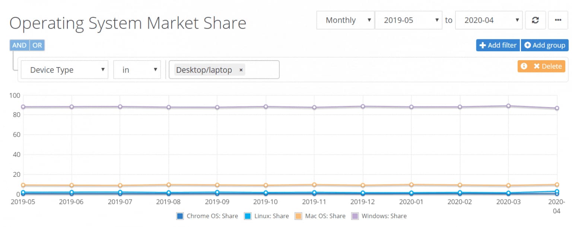This screenshot has width=572, height=227.
Task: Remove the Desktop/laptop filter tag
Action: coord(241,70)
